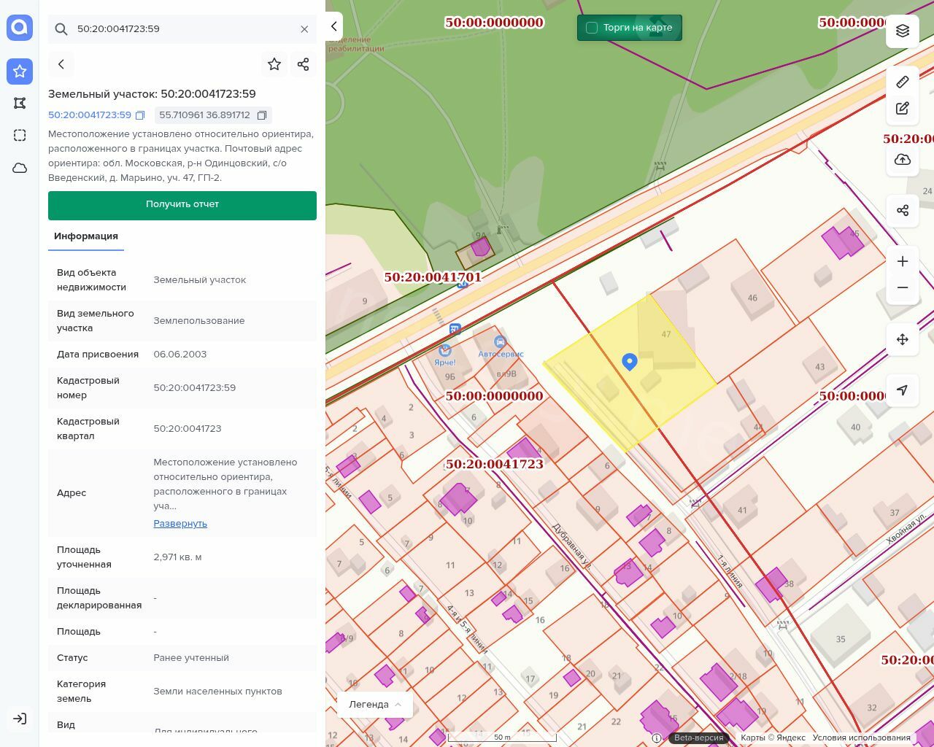934x747 pixels.
Task: Add parcel to favorites with star
Action: (274, 64)
